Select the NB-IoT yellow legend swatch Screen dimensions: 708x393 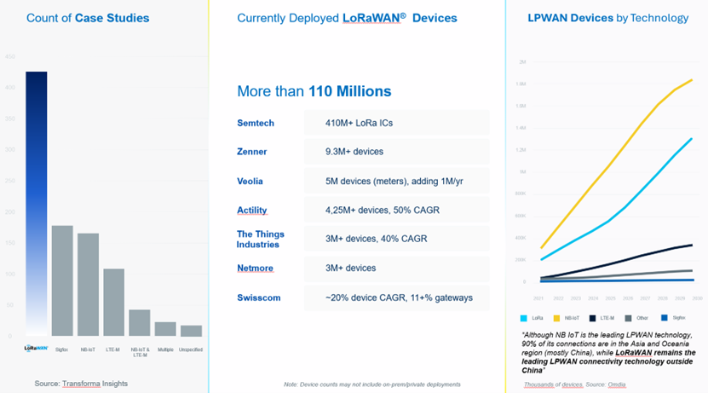point(556,318)
